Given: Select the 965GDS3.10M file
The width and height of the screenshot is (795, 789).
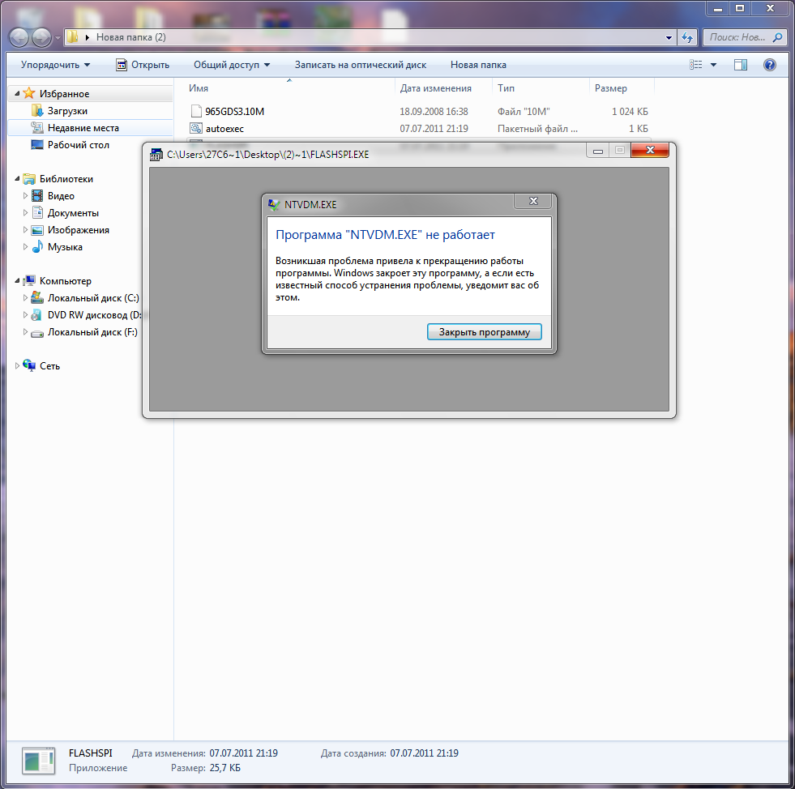Looking at the screenshot, I should click(234, 111).
